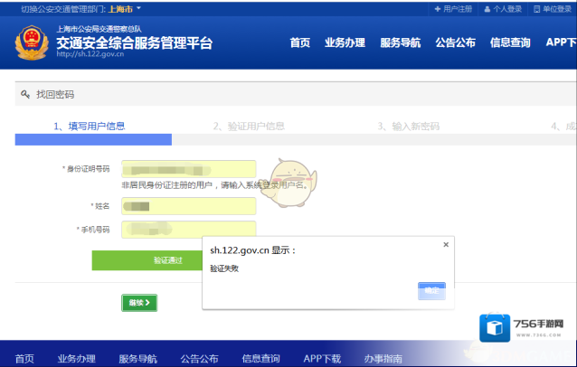This screenshot has width=577, height=367.
Task: Click 信息查询 in the footer bar
Action: coord(260,359)
